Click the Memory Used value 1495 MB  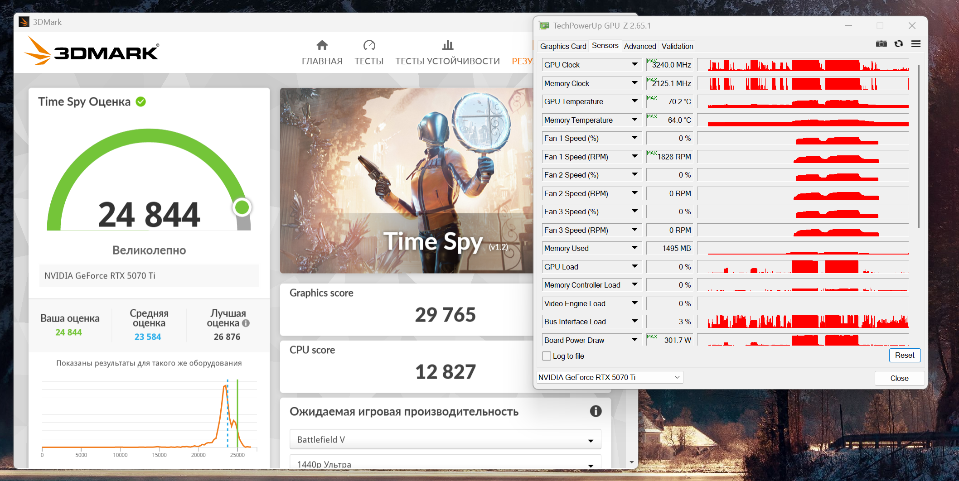coord(677,248)
